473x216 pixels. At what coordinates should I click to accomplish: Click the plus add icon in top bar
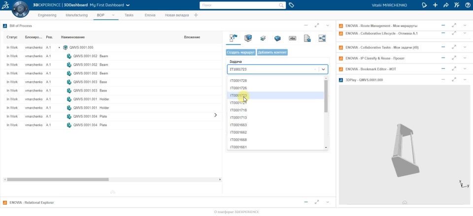(x=435, y=5)
